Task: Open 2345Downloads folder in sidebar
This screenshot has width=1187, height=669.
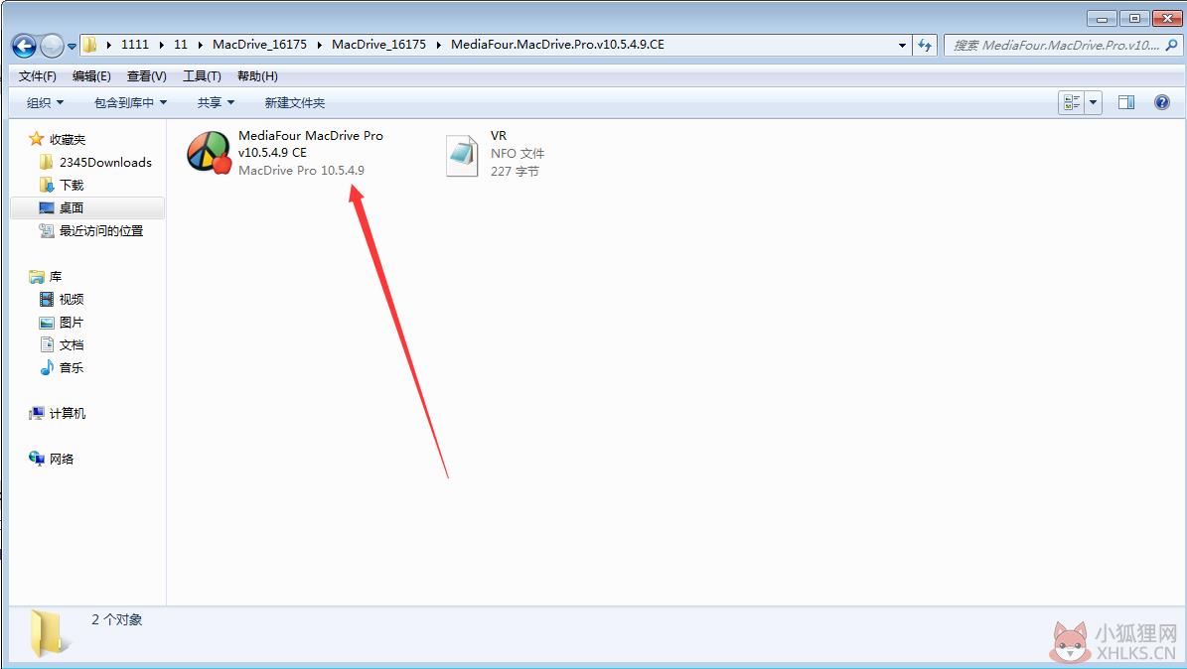Action: pos(105,162)
